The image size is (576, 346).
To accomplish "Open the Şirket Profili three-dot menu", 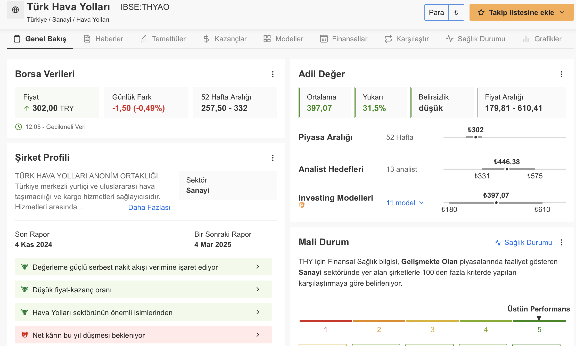I will (x=273, y=158).
